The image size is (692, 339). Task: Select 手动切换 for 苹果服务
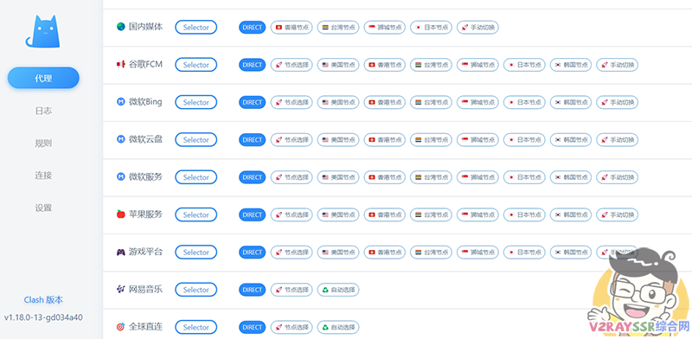coord(618,215)
